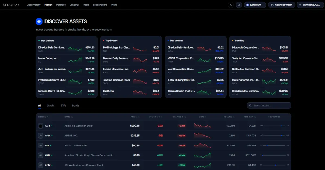This screenshot has height=170, width=325.
Task: Open ProShares UltraPro QQQ in Top Gainers
Action: click(66, 82)
